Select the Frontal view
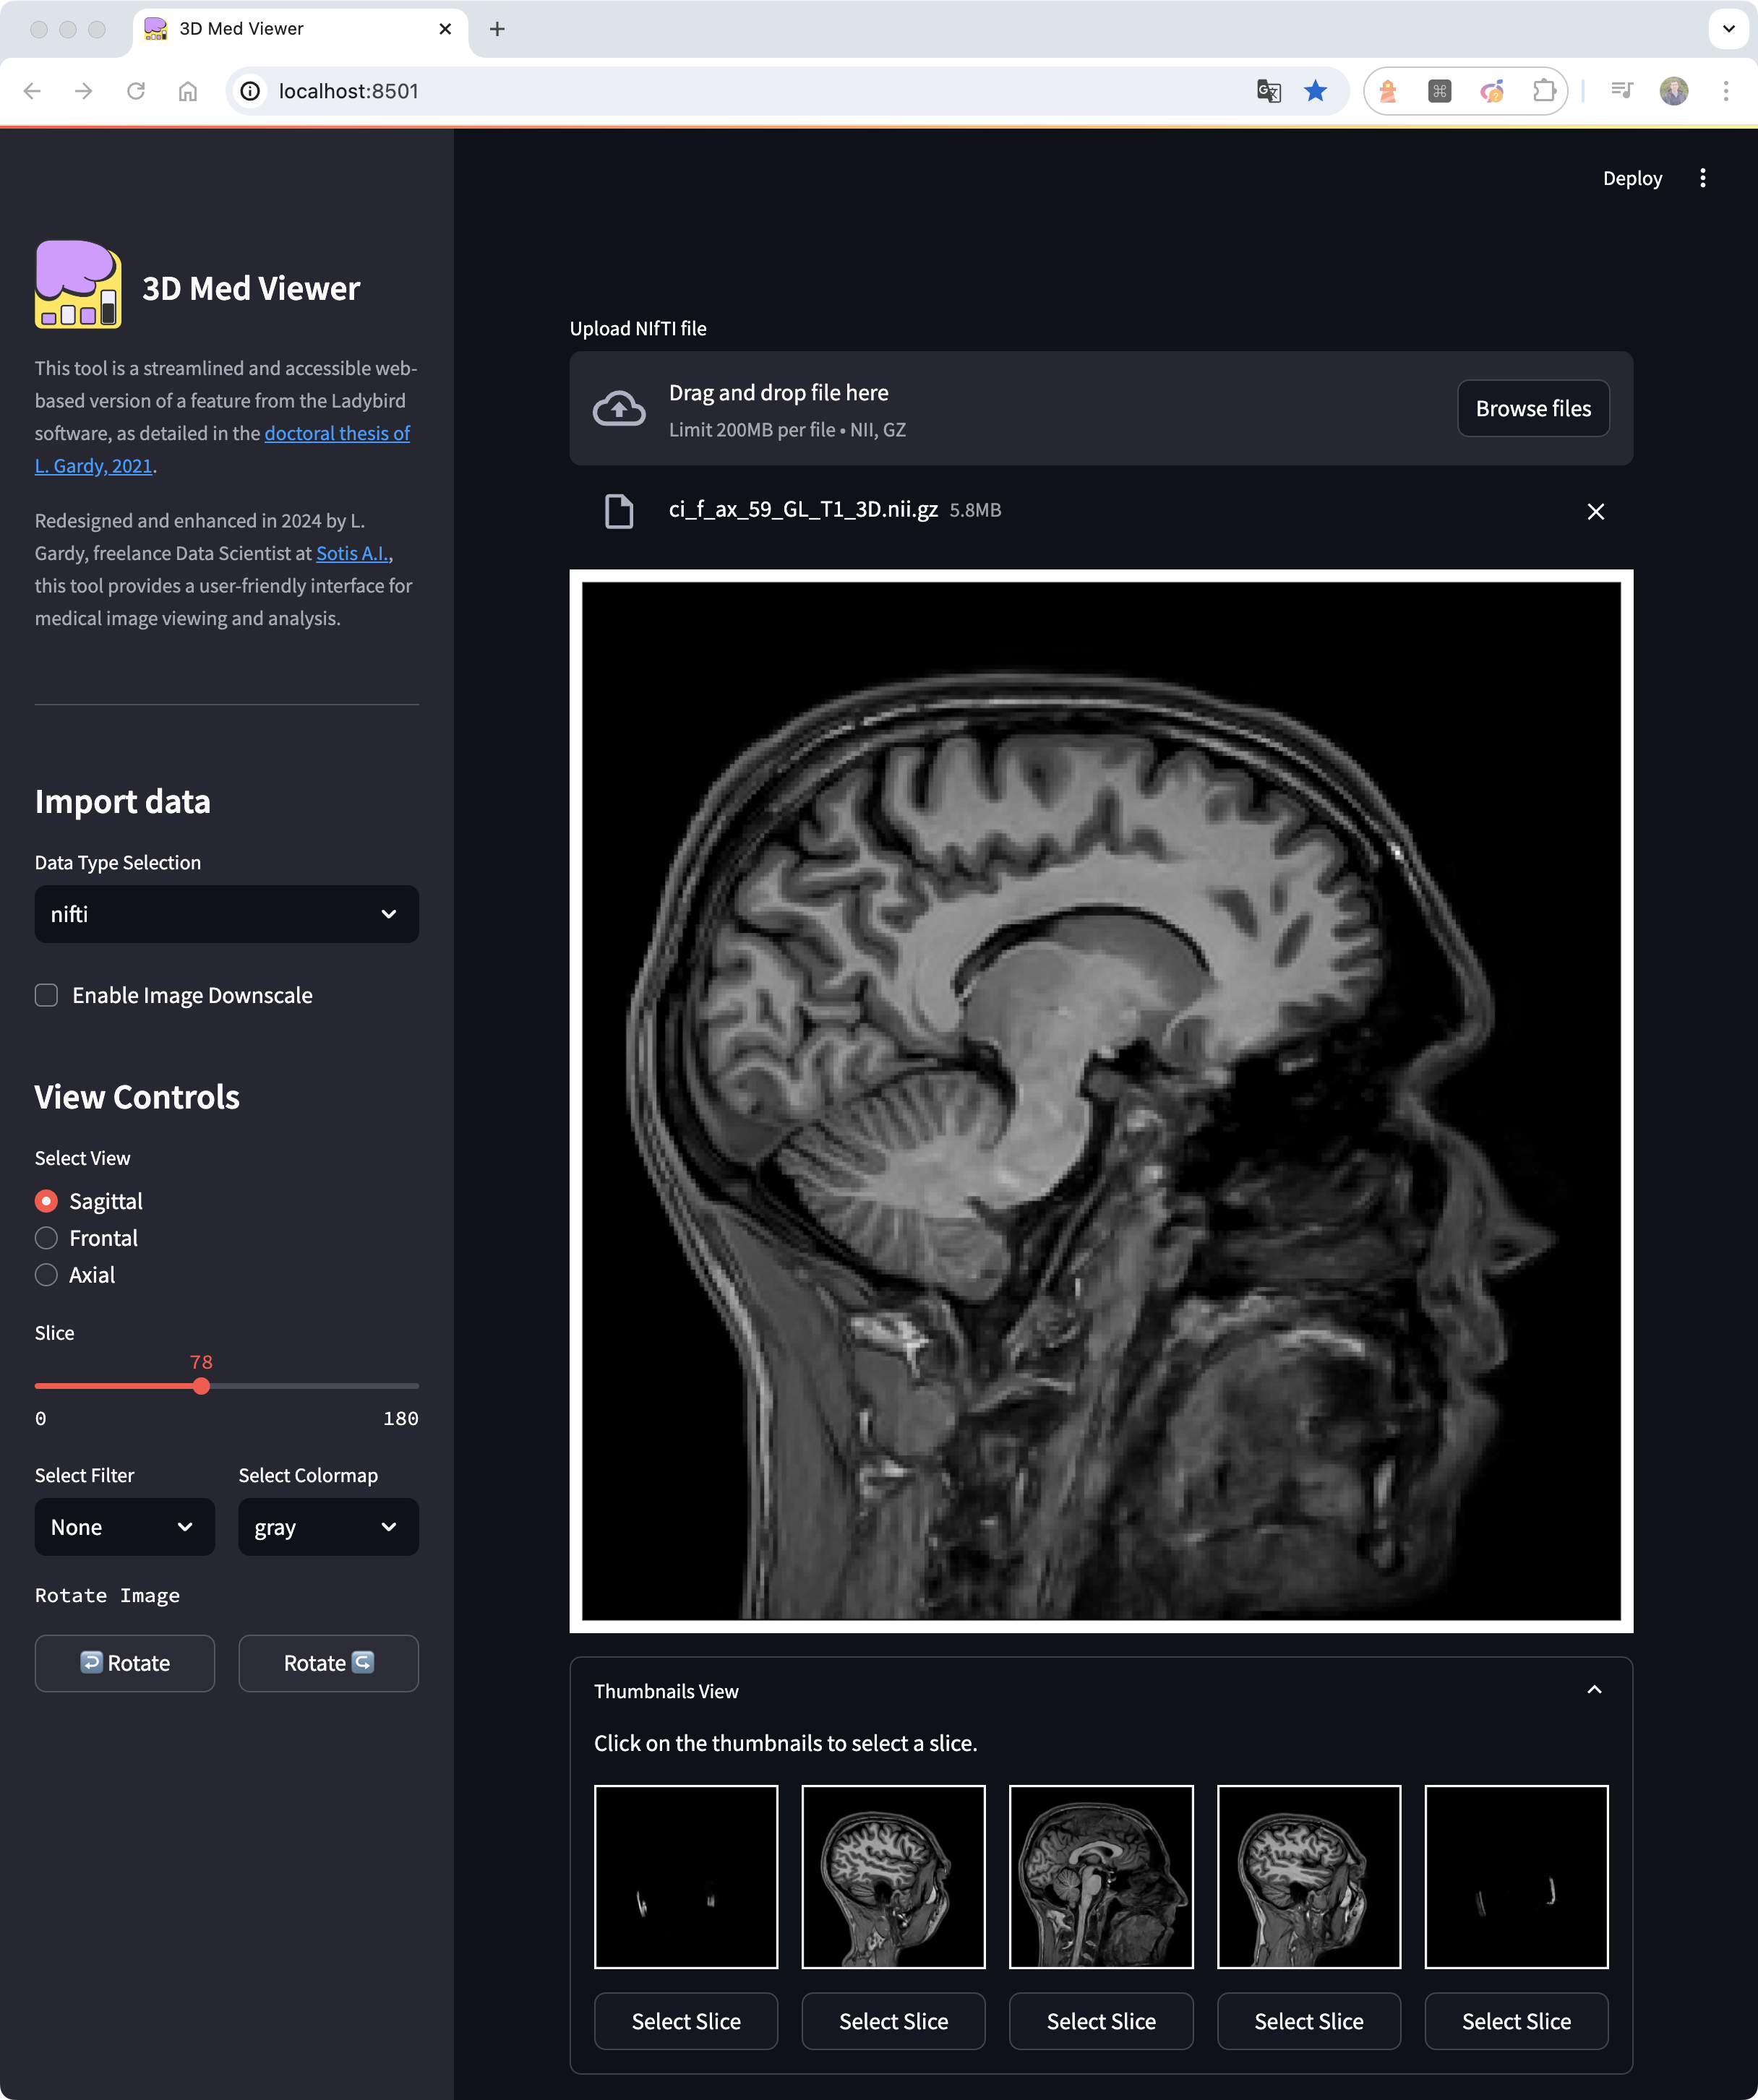1758x2100 pixels. click(46, 1238)
